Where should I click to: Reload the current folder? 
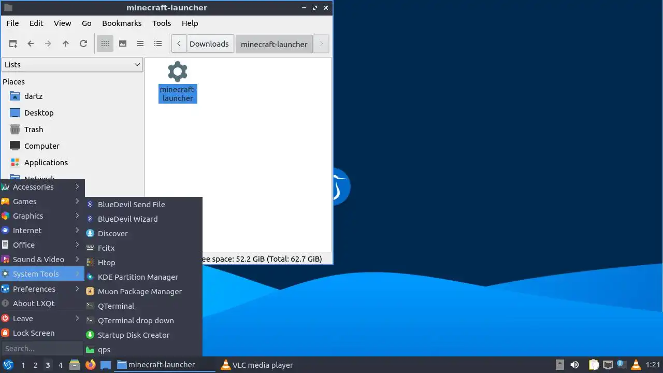pyautogui.click(x=83, y=44)
